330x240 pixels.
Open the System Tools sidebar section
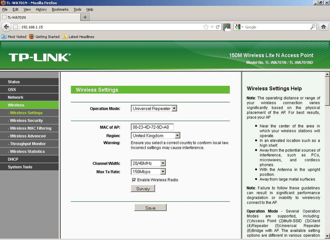pyautogui.click(x=29, y=167)
